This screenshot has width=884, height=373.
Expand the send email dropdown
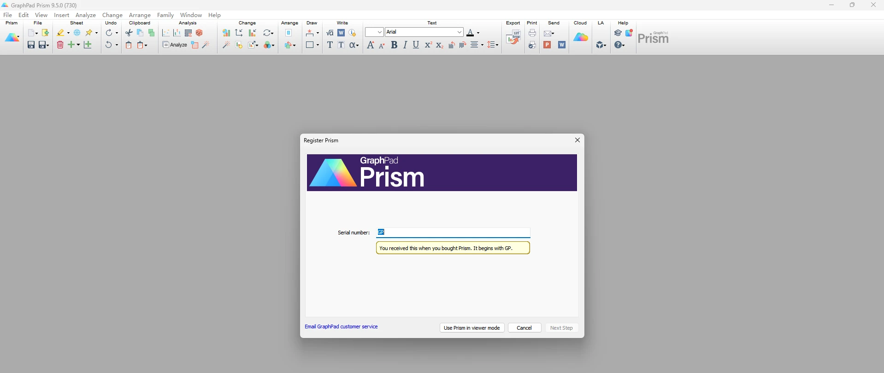553,33
